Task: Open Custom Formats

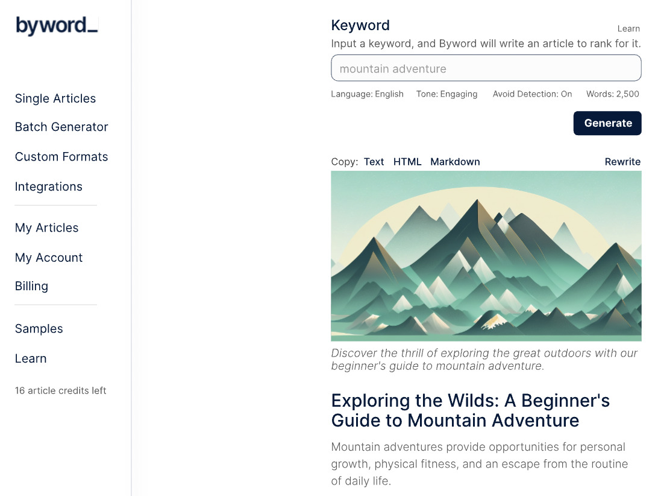Action: tap(61, 156)
